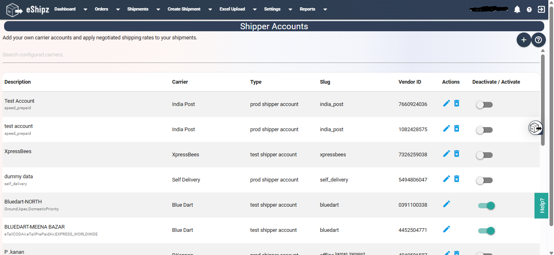Click the green Help? side tab

click(x=541, y=205)
